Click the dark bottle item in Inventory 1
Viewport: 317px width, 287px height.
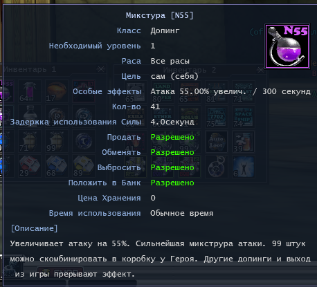point(30,116)
